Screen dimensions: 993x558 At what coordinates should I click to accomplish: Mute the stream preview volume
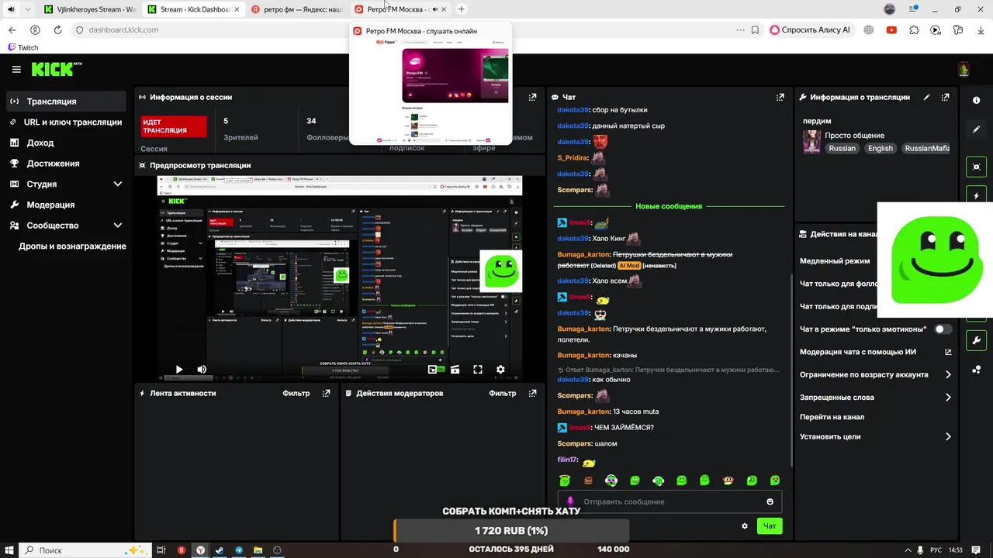(202, 370)
